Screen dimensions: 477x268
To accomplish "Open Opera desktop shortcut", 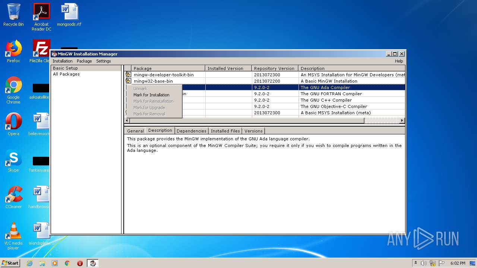I will (x=13, y=124).
